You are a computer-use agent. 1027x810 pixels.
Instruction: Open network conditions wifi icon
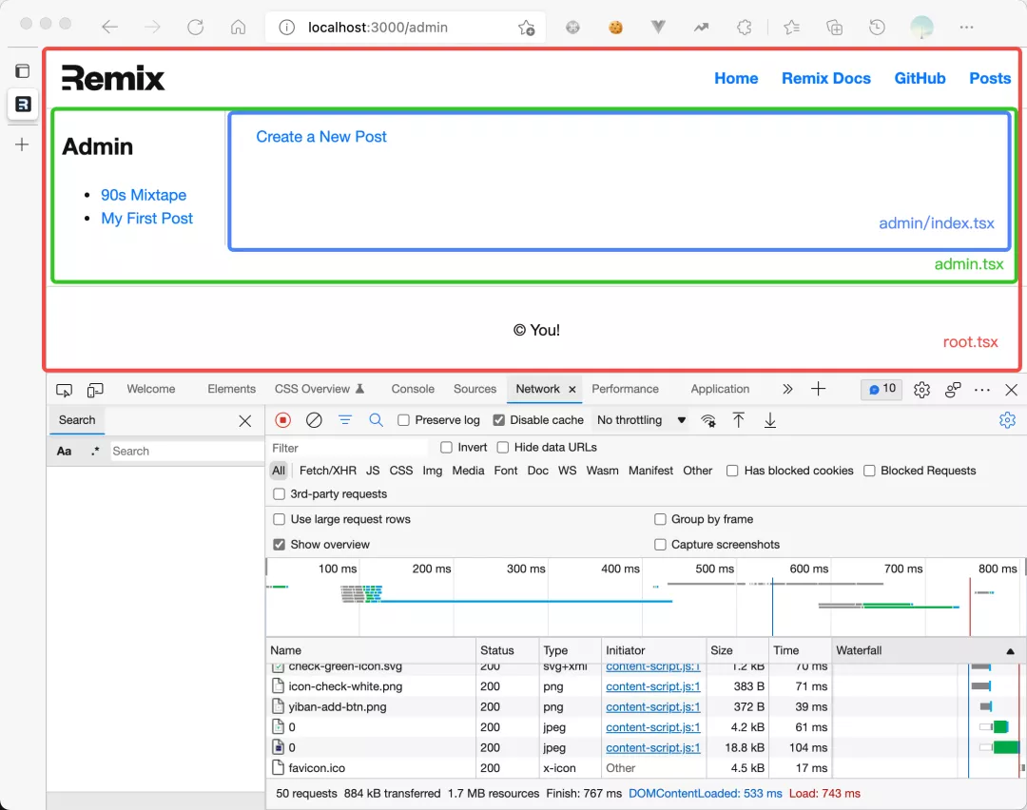coord(708,420)
